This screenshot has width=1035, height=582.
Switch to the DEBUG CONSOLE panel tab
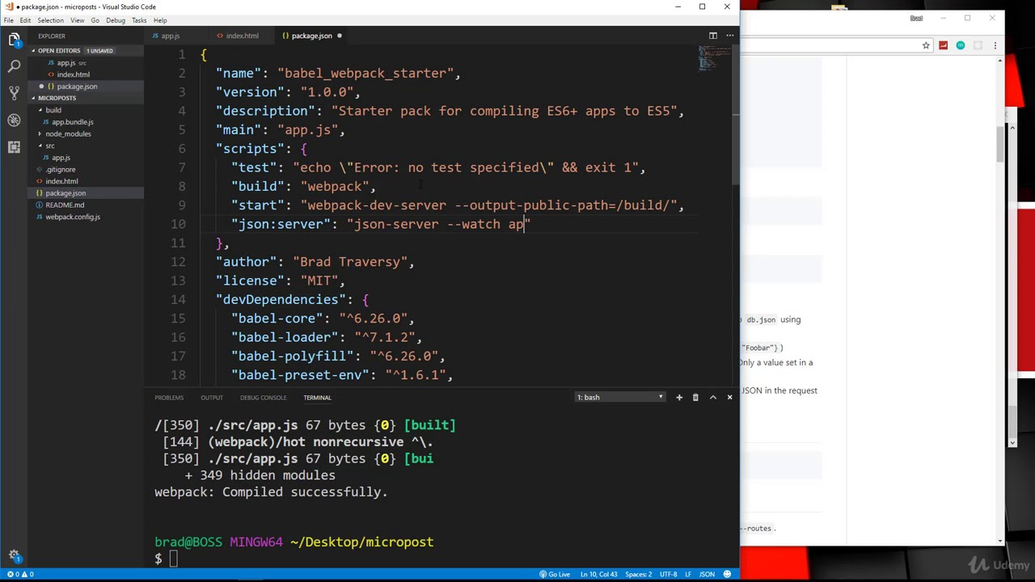[263, 398]
